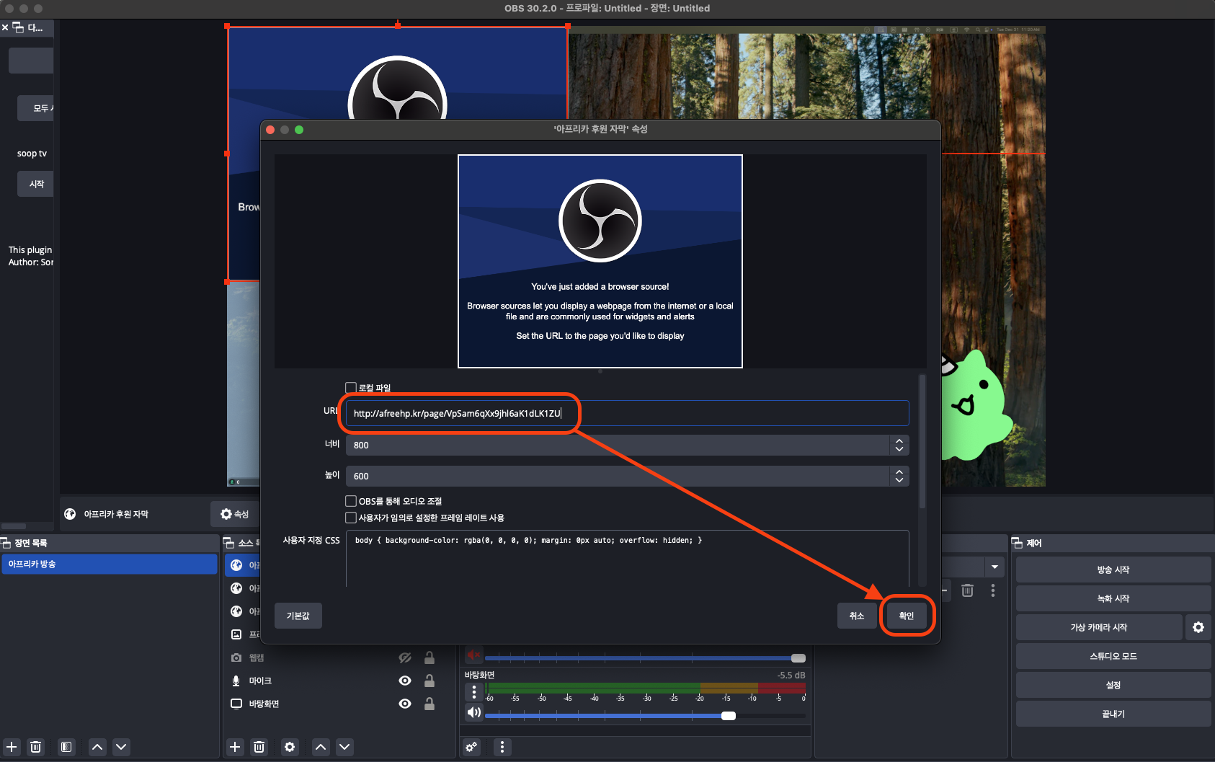This screenshot has width=1215, height=762.
Task: Click the 장면 목록 dock icon
Action: (x=6, y=543)
